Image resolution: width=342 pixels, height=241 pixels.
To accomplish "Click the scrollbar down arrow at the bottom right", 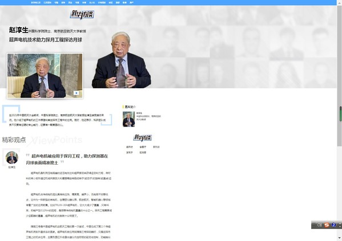I will pos(340,238).
